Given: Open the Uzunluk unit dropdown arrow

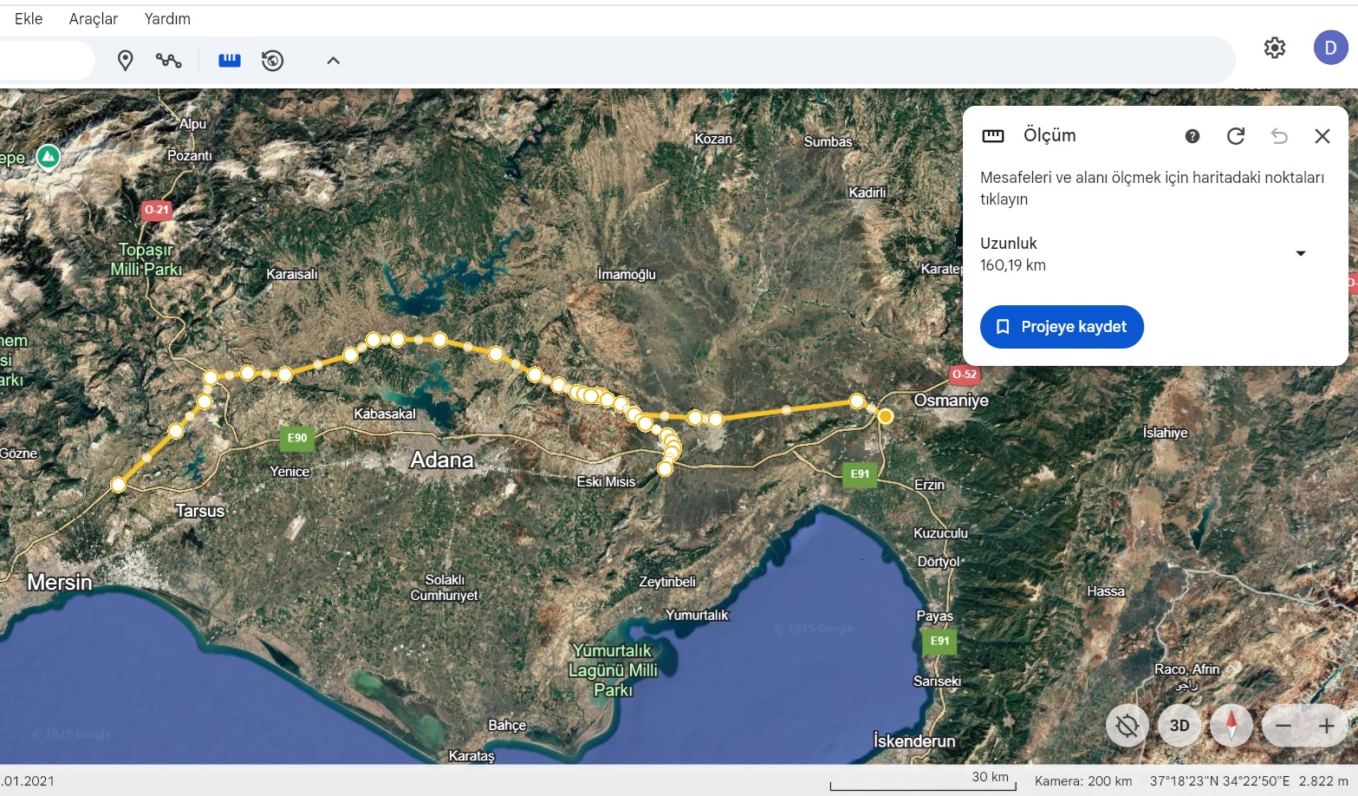Looking at the screenshot, I should [x=1300, y=253].
